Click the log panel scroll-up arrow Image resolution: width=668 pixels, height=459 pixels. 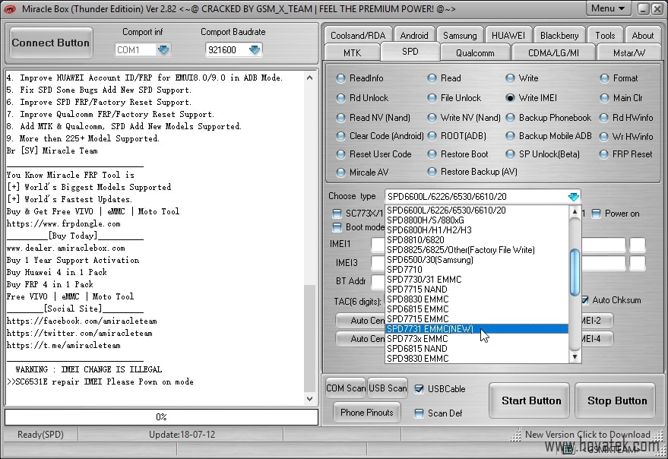(x=310, y=78)
